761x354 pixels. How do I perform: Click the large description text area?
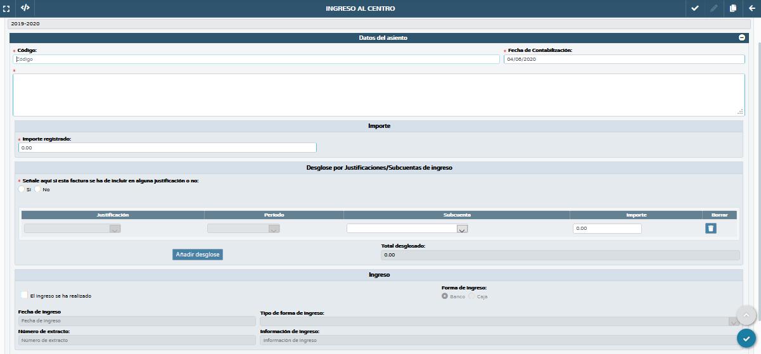click(378, 95)
